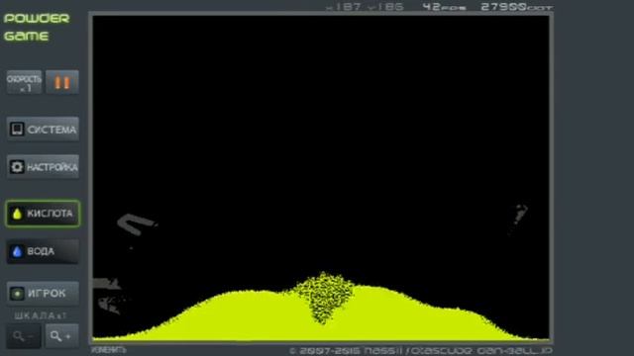634x356 pixels.
Task: Click the green player icon on Игрок
Action: point(17,294)
